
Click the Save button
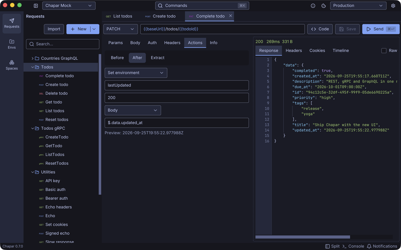(347, 29)
